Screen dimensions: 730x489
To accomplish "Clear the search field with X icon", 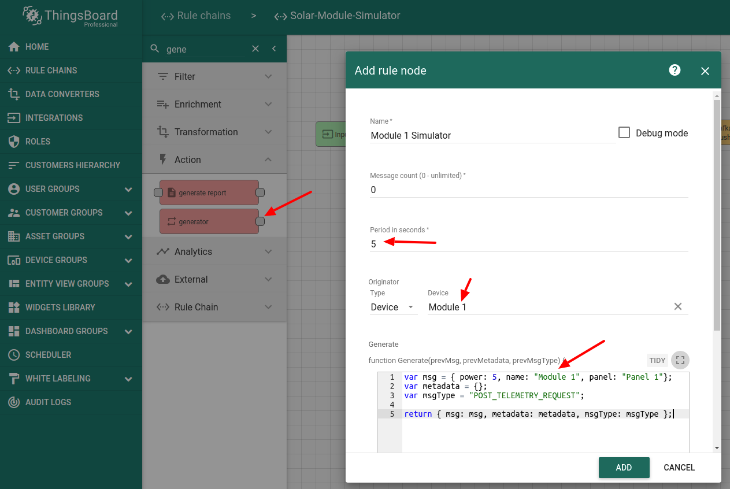I will tap(255, 49).
